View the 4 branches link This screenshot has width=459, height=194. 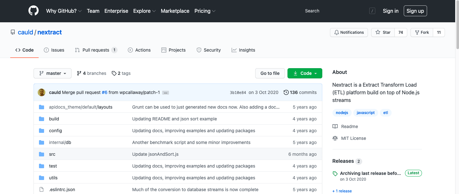coord(91,73)
